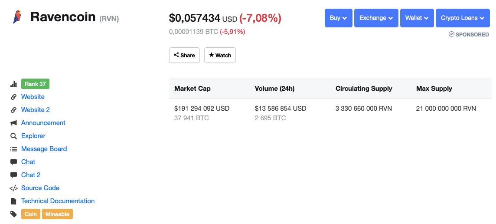Click the document icon for Technical Documentation

point(13,201)
